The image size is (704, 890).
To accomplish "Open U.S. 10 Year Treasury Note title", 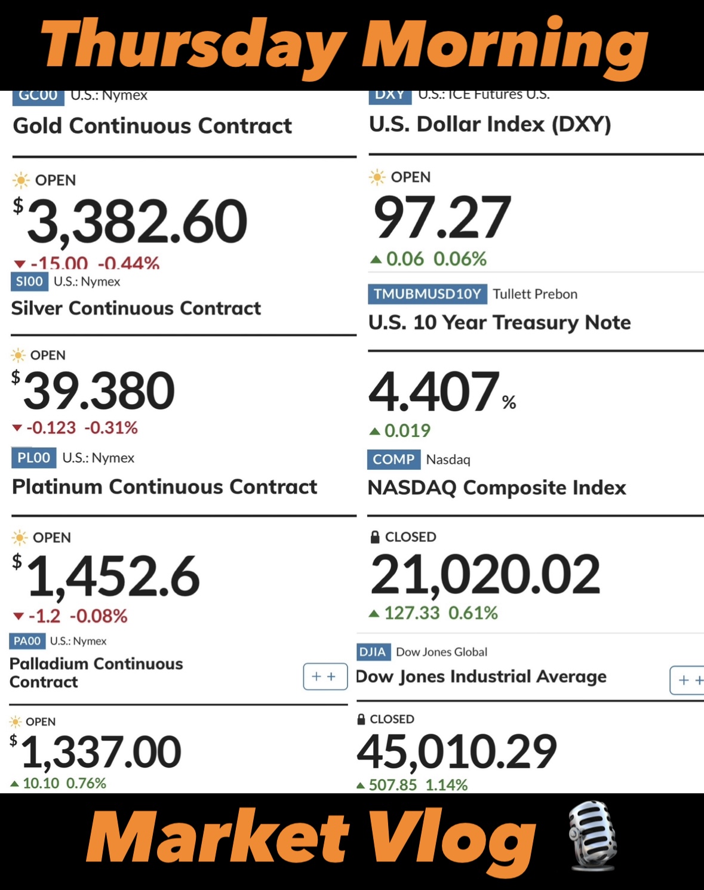I will click(x=500, y=322).
